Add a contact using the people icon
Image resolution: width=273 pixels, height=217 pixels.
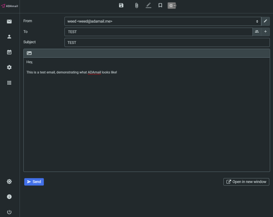click(x=257, y=31)
